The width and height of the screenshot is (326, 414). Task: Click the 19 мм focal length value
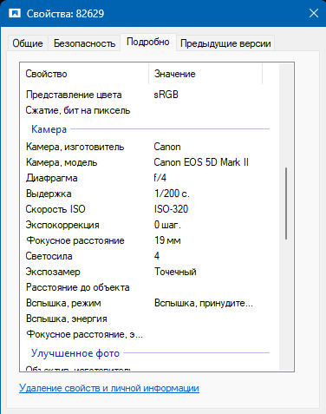[167, 240]
